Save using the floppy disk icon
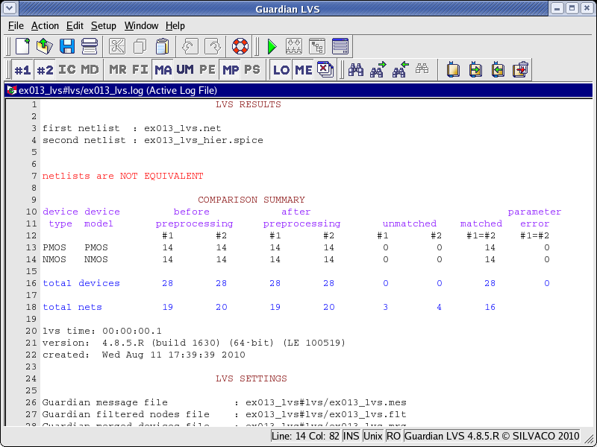The image size is (597, 447). coord(67,46)
